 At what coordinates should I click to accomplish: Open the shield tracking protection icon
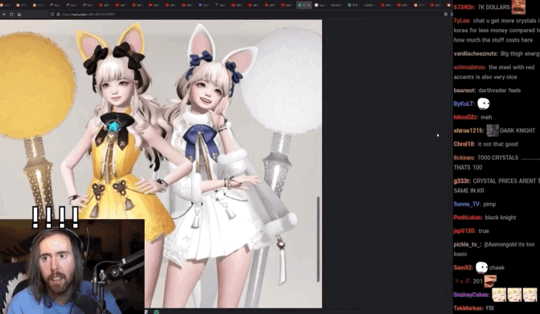click(x=52, y=14)
